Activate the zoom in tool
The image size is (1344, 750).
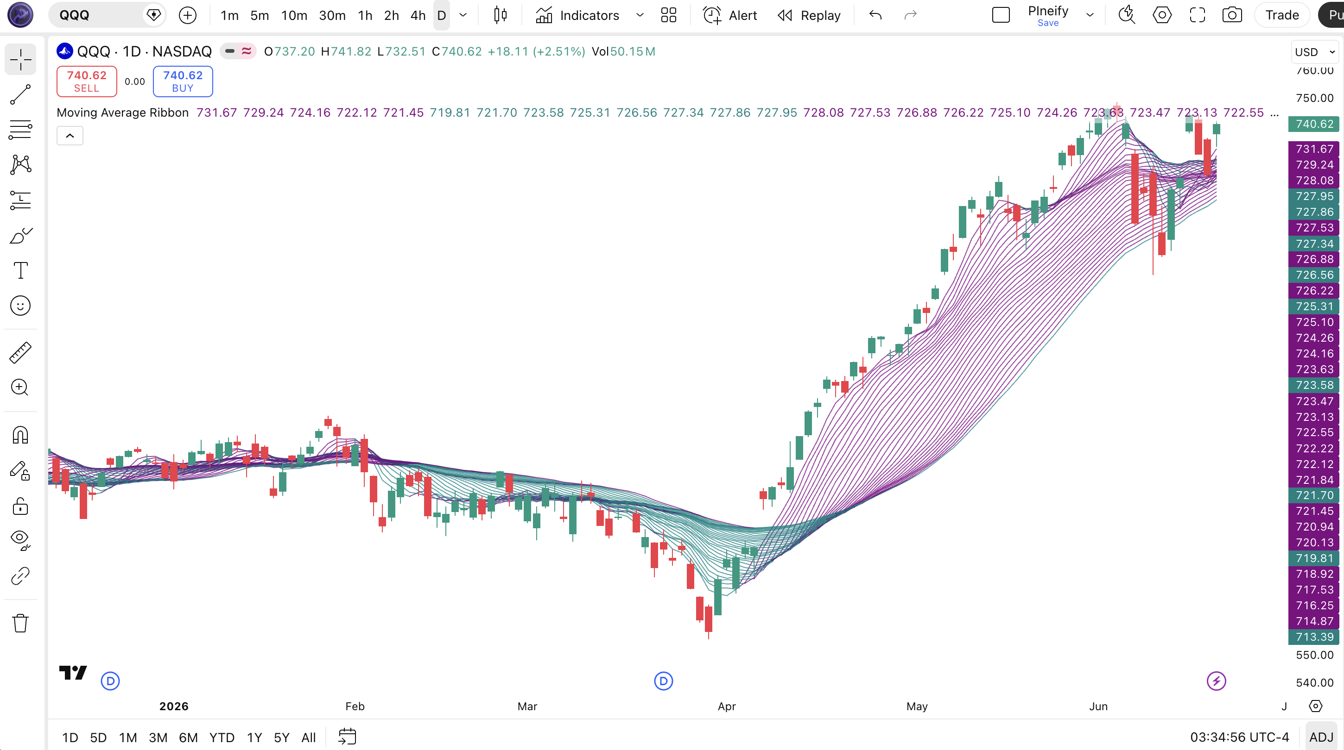coord(20,388)
